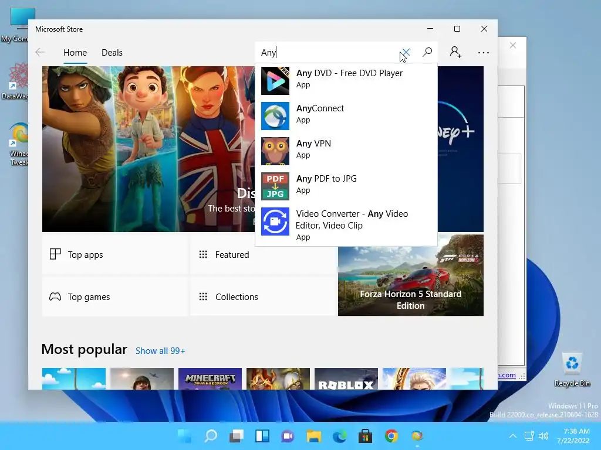Open the network icon in system tray
601x450 pixels.
click(x=529, y=436)
